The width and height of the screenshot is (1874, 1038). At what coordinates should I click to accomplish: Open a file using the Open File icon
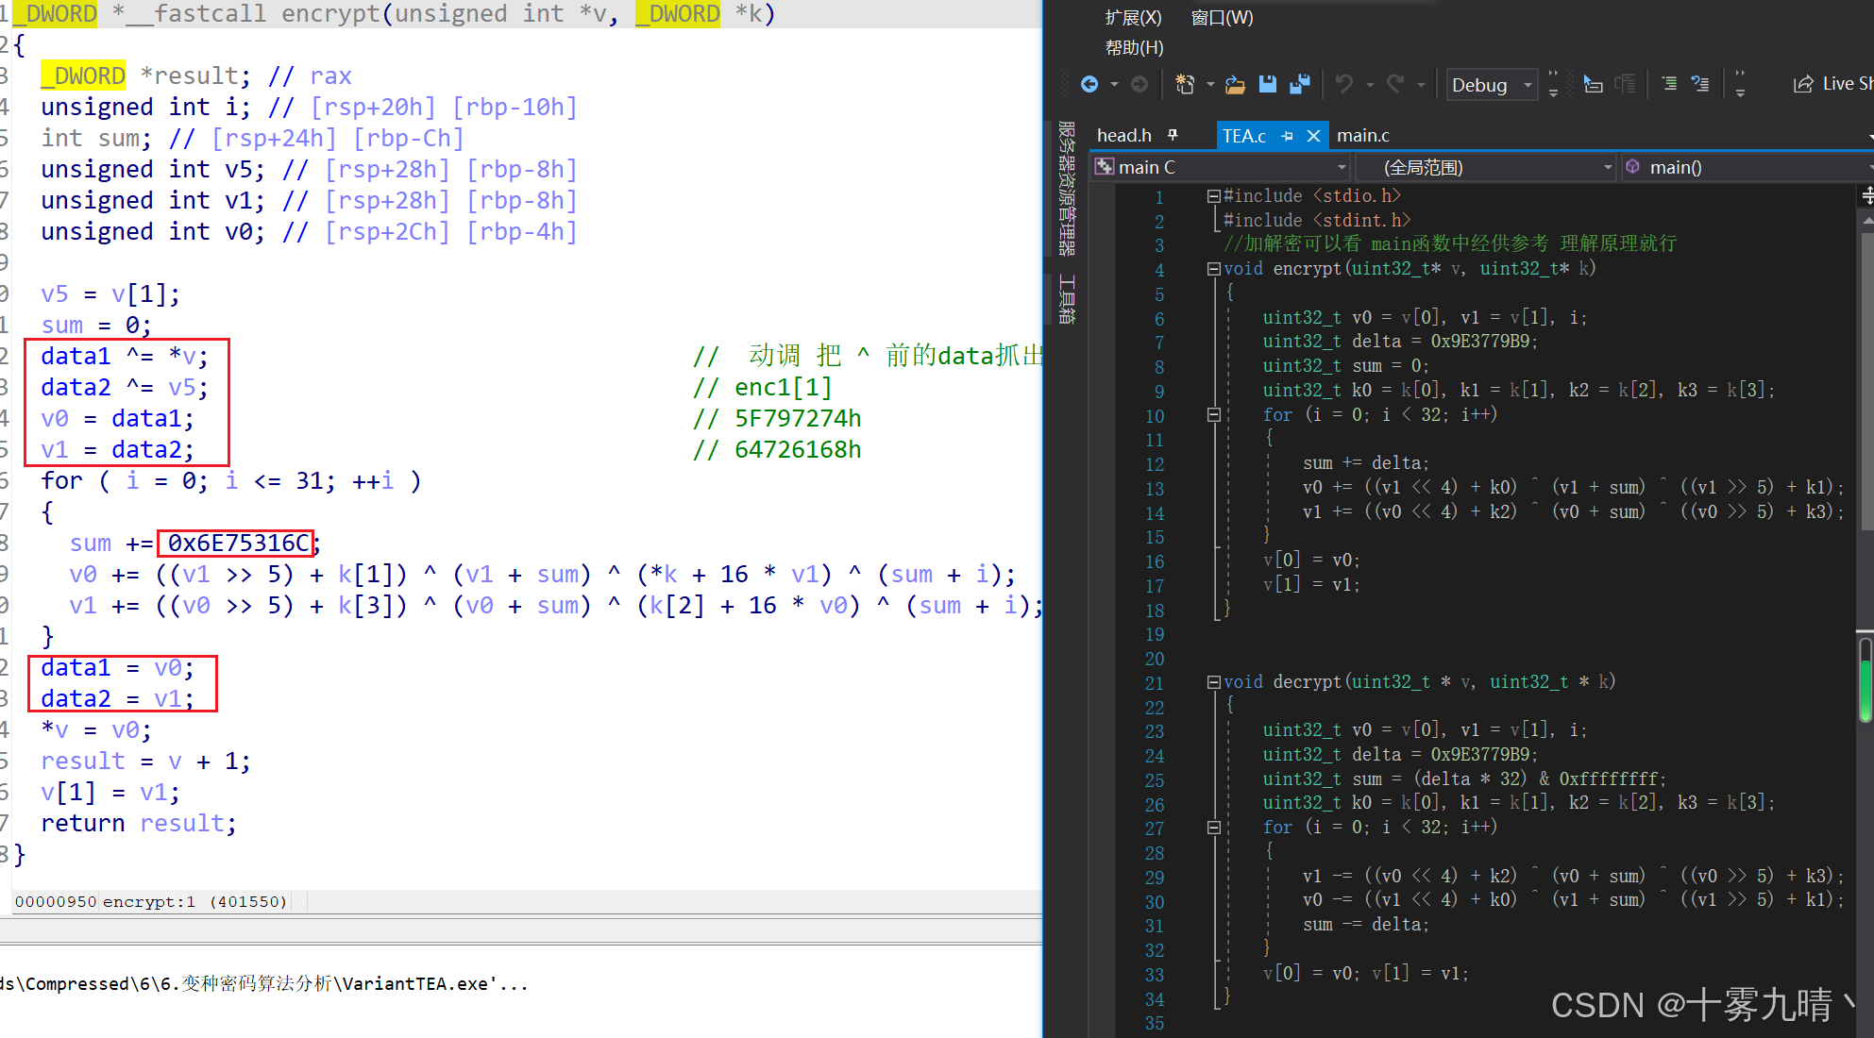[1235, 84]
